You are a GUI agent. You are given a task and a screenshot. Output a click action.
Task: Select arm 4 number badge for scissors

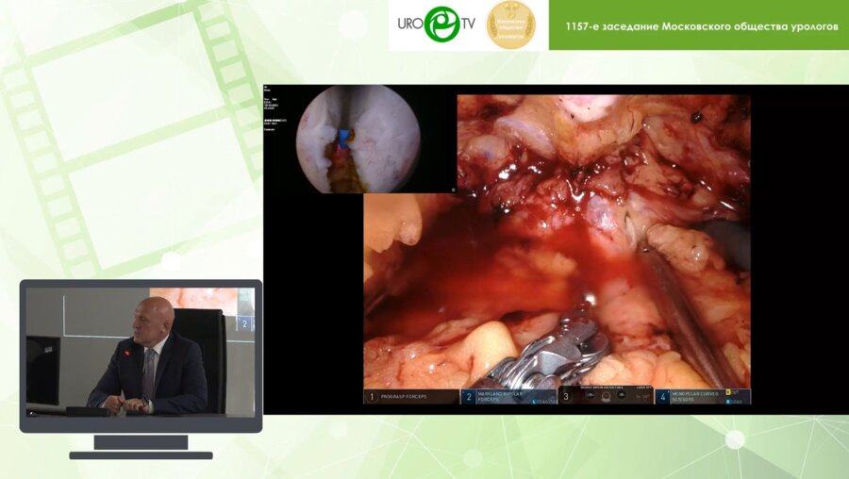(664, 397)
